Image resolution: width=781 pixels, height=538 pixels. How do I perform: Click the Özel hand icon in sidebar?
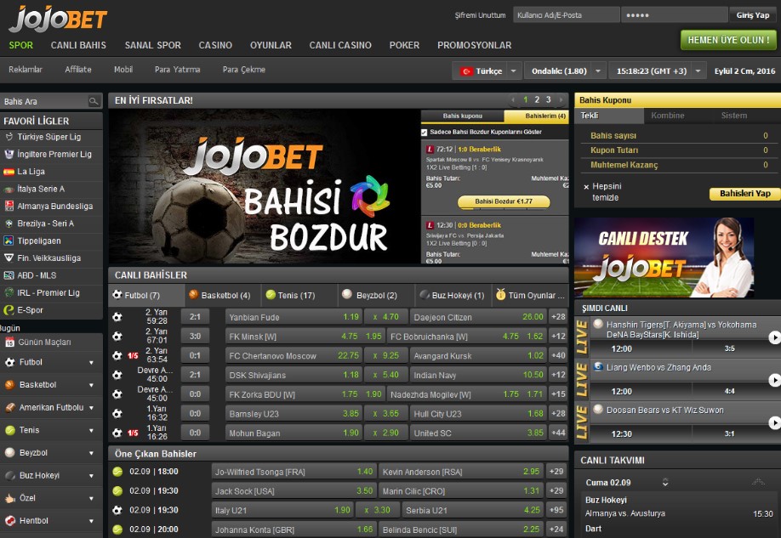(10, 498)
